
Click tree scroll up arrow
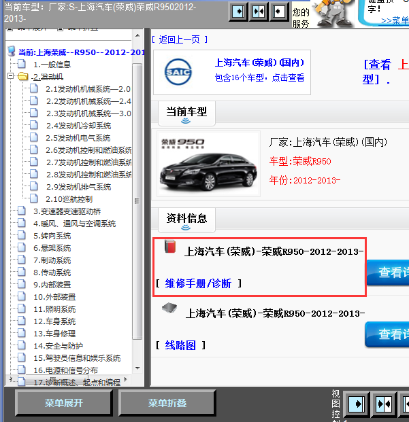coord(137,35)
